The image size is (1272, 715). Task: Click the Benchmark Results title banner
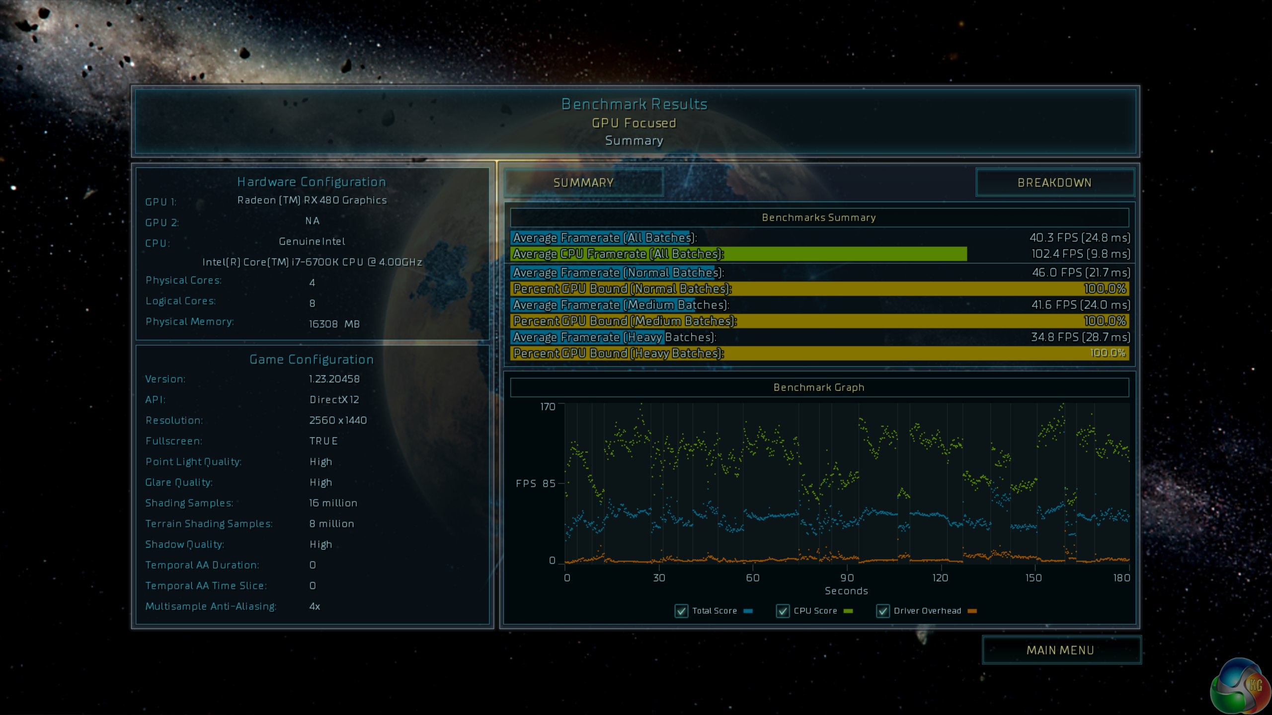click(635, 104)
